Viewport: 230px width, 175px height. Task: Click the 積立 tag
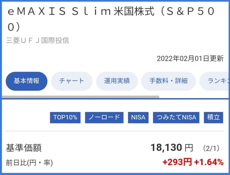click(213, 117)
